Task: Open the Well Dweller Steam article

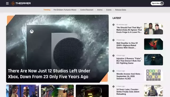Action: click(127, 45)
